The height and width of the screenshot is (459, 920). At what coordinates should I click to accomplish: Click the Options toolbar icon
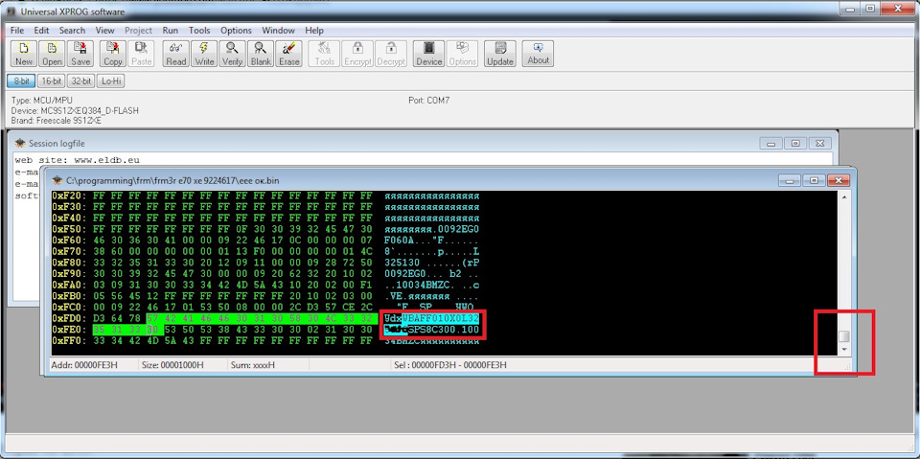[462, 54]
